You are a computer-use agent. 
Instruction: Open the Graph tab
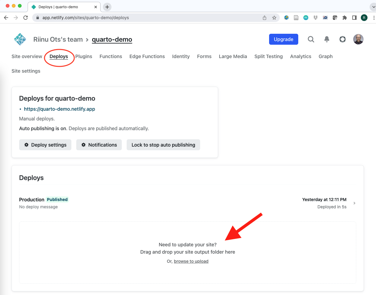326,56
